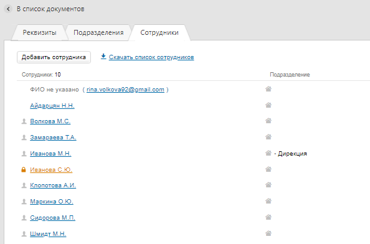Click the person icon beside Маркина О.Ю.
The height and width of the screenshot is (244, 370).
[x=24, y=202]
